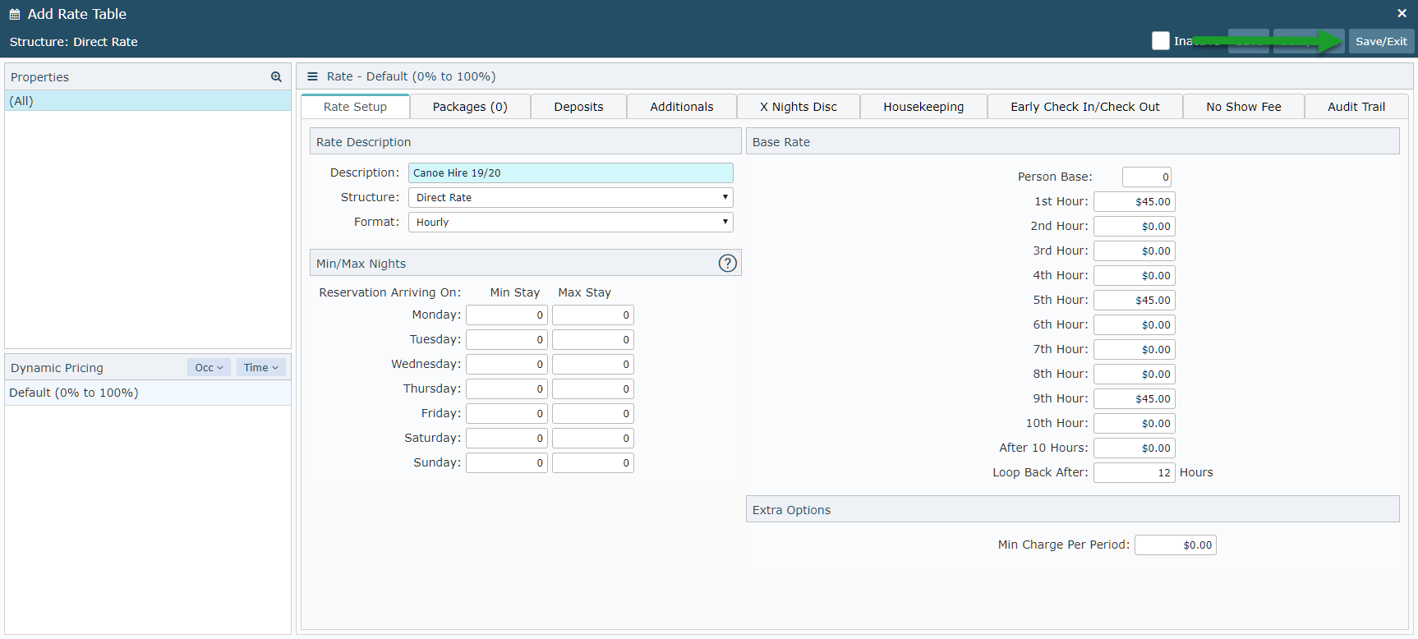Select Default (0% to 100%) pricing row
The image size is (1418, 639).
pos(148,393)
